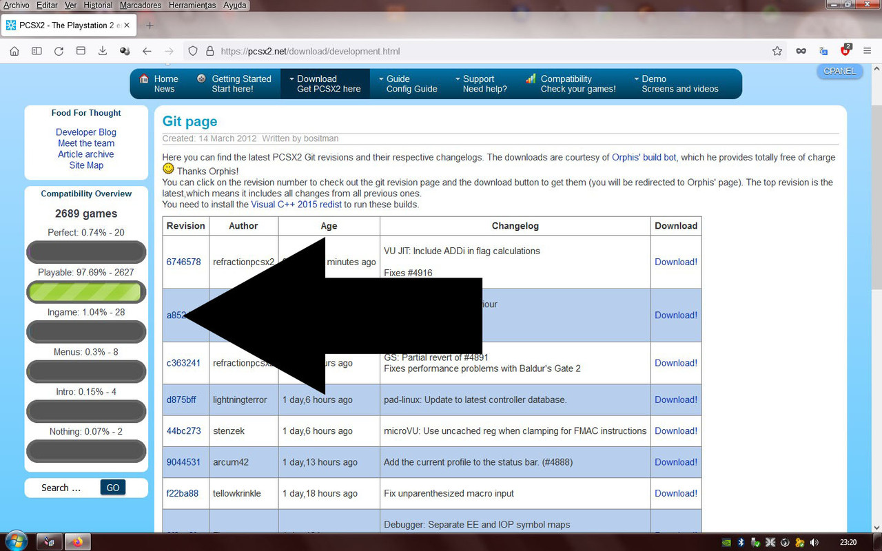Bookmark this page with star icon

pos(777,51)
